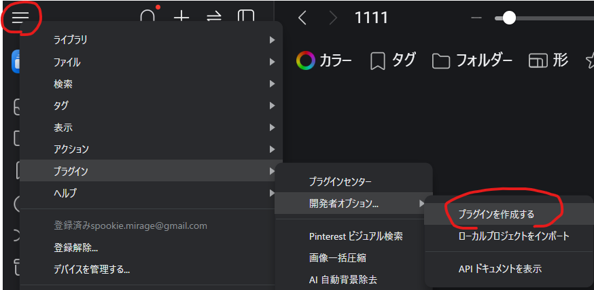Go forward with the right chevron
This screenshot has height=290, width=594.
coord(333,18)
